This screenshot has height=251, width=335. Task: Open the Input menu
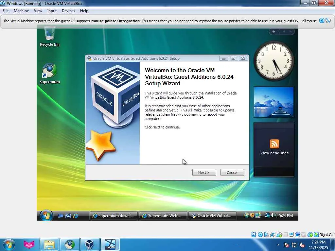coord(52,11)
